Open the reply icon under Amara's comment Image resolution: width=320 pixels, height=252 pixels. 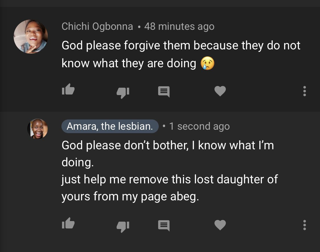coord(164,225)
